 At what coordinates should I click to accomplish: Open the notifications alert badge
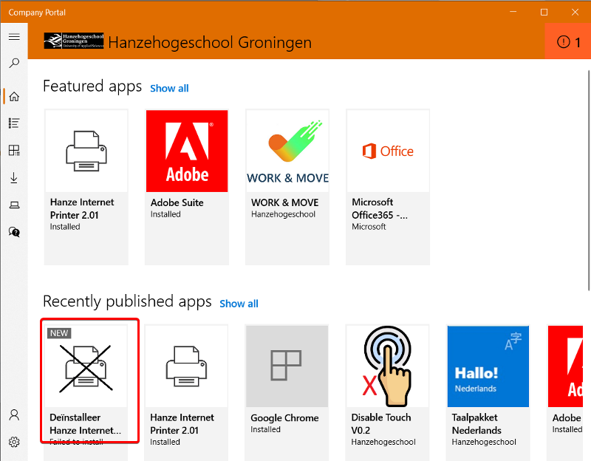click(568, 42)
